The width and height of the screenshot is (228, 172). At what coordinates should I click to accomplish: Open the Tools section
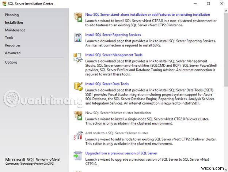coord(9,38)
